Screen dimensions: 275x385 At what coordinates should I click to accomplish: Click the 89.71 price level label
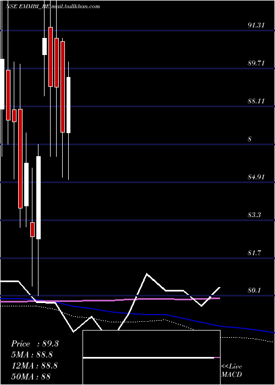(x=256, y=63)
